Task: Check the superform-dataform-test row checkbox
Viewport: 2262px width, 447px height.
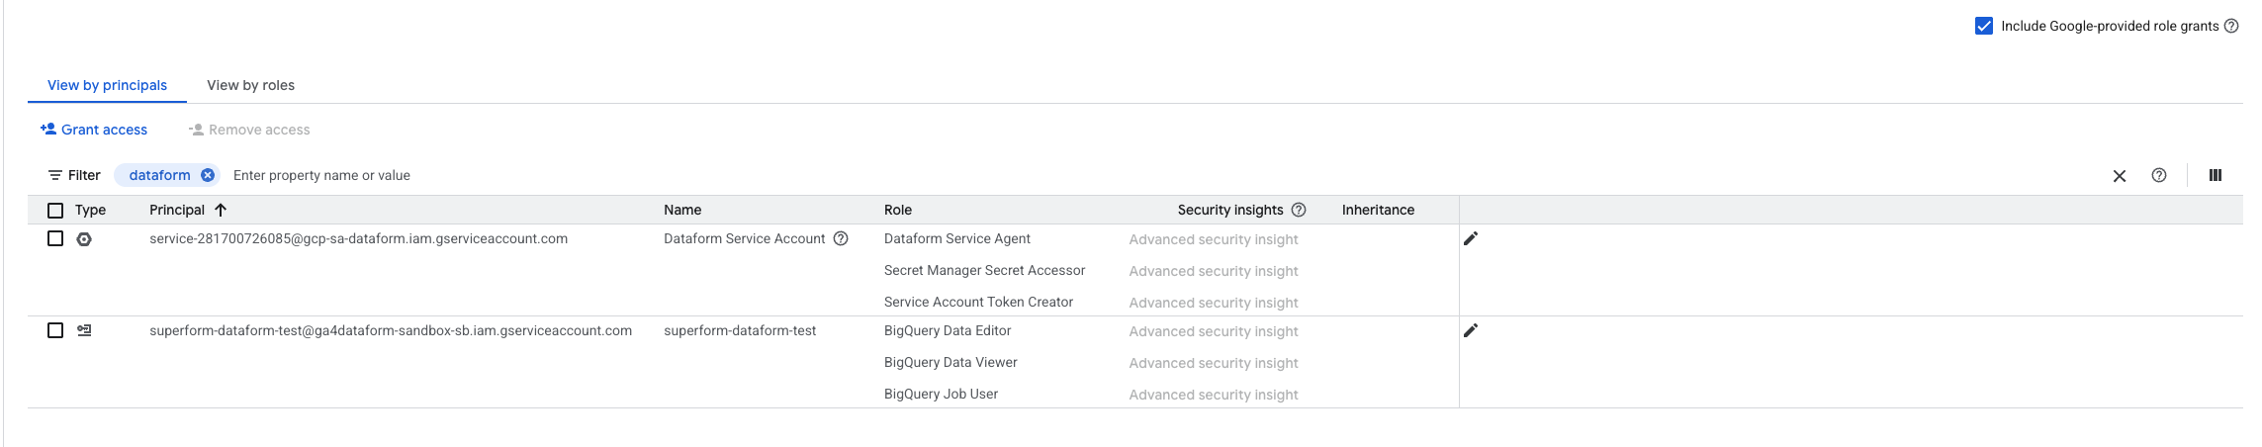Action: [55, 330]
